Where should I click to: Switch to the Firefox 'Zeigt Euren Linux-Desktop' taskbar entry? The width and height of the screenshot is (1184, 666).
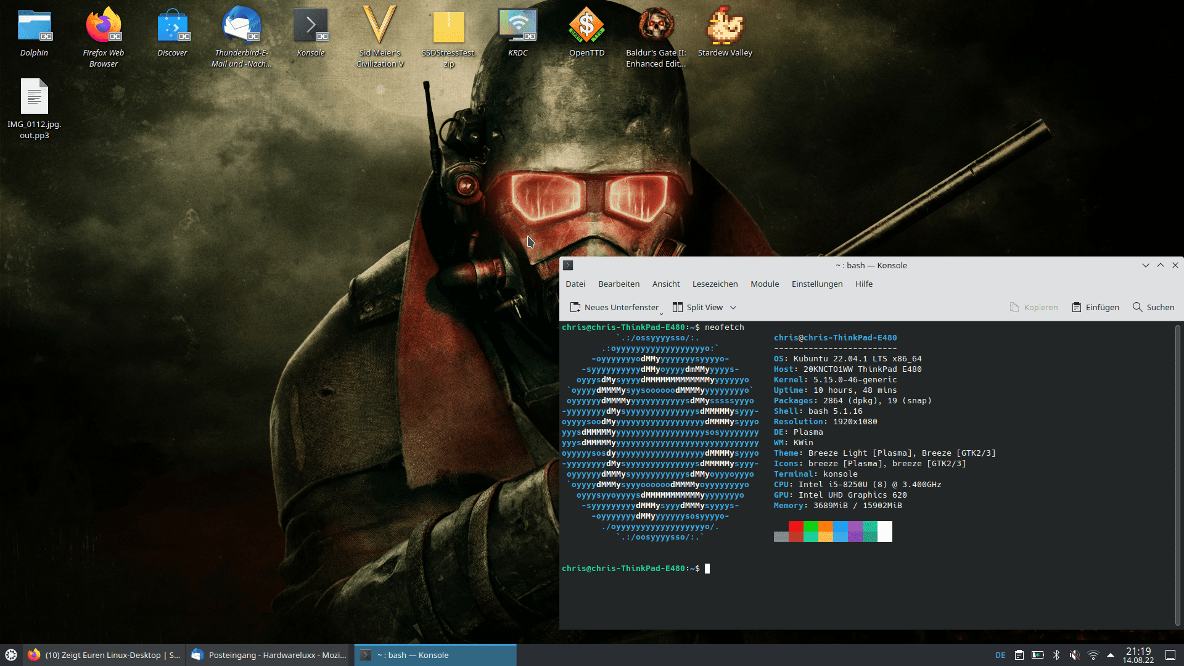pos(104,655)
